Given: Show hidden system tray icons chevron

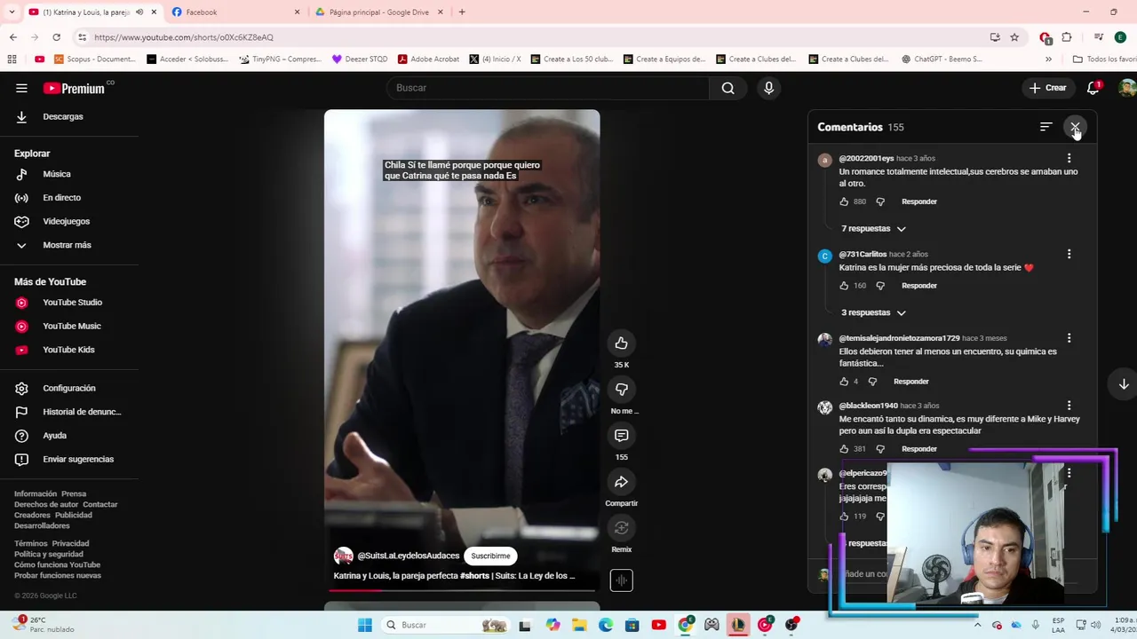Looking at the screenshot, I should click(977, 625).
